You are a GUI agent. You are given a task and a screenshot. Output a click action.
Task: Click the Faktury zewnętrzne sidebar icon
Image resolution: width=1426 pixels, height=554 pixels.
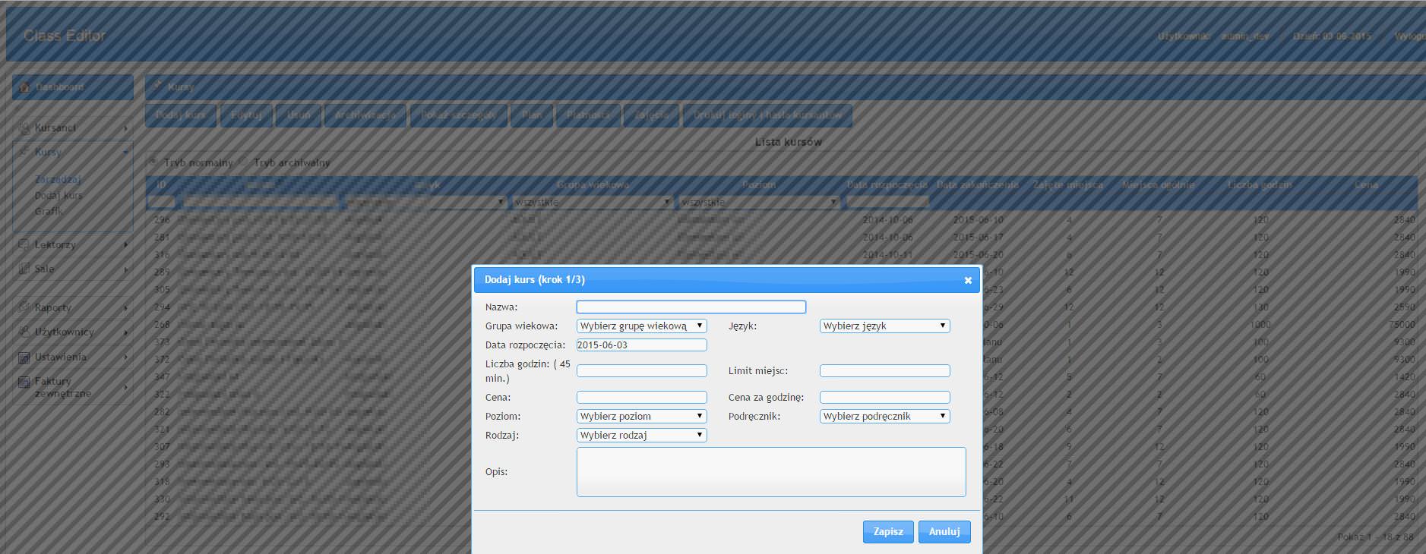coord(25,382)
